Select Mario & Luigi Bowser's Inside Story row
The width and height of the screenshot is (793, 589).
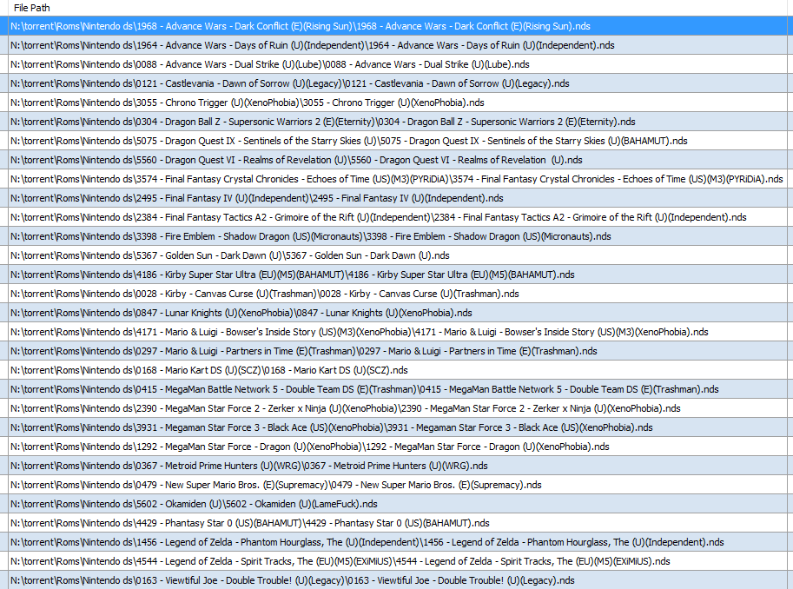[398, 333]
